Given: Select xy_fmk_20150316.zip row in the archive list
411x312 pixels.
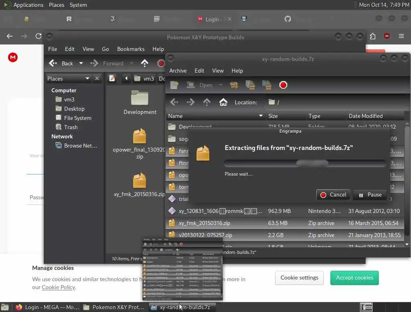Looking at the screenshot, I should pos(285,223).
